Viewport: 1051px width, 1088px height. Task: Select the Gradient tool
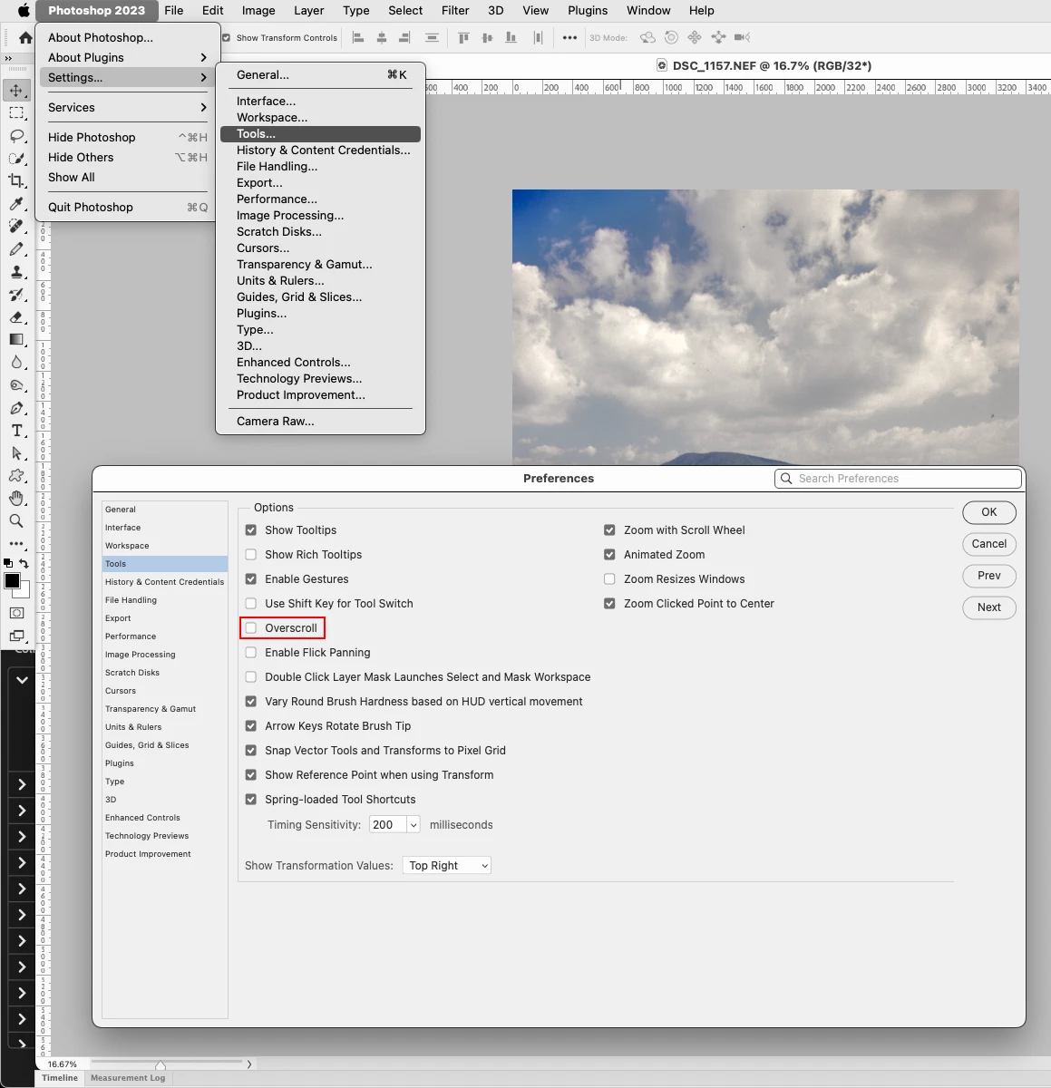[x=16, y=339]
